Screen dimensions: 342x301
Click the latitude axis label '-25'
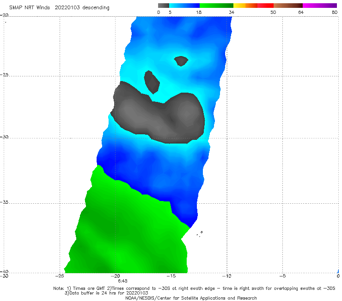coord(4,75)
